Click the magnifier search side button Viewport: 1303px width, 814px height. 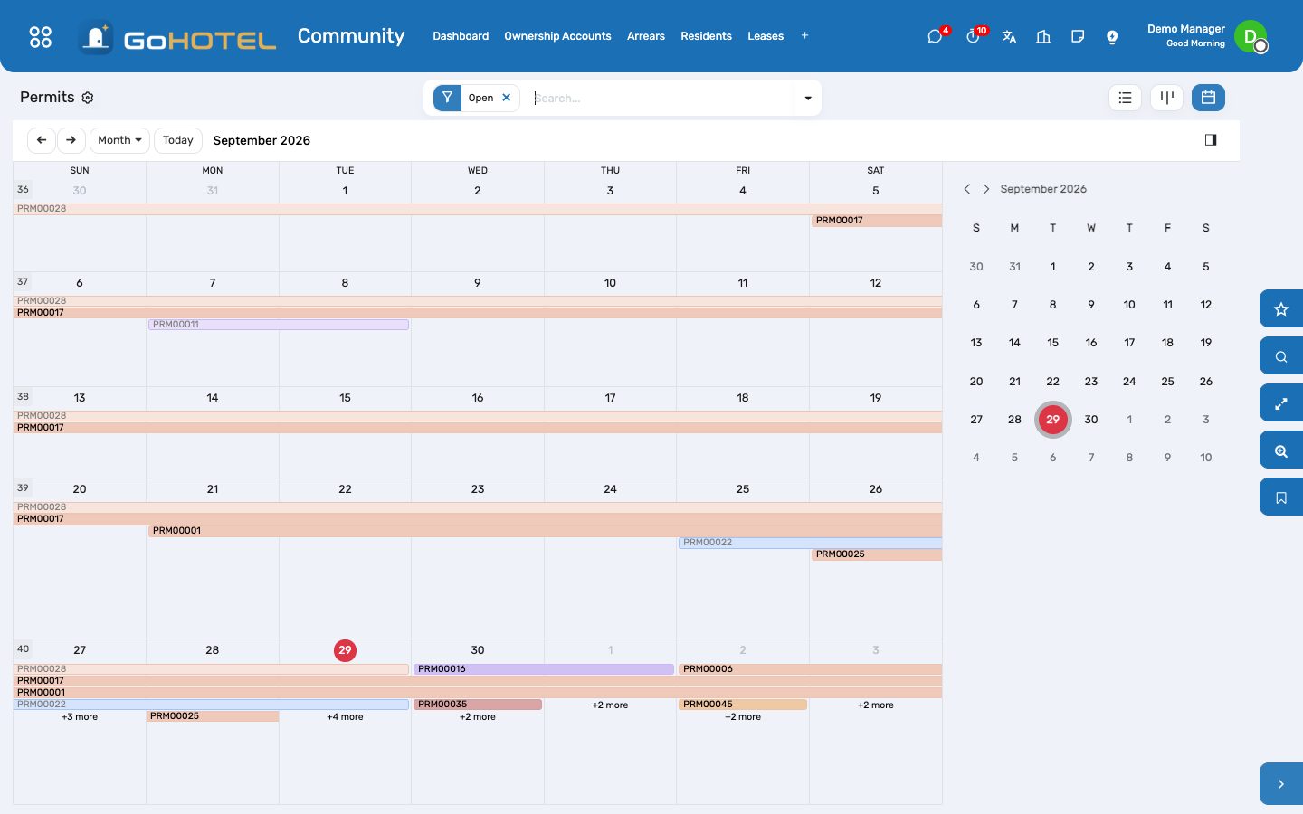coord(1281,355)
